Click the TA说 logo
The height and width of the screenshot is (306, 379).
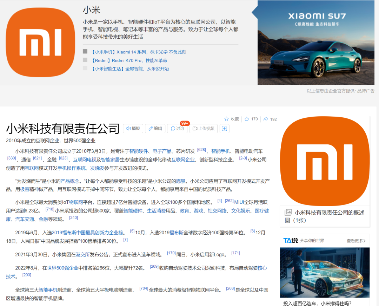point(291,240)
